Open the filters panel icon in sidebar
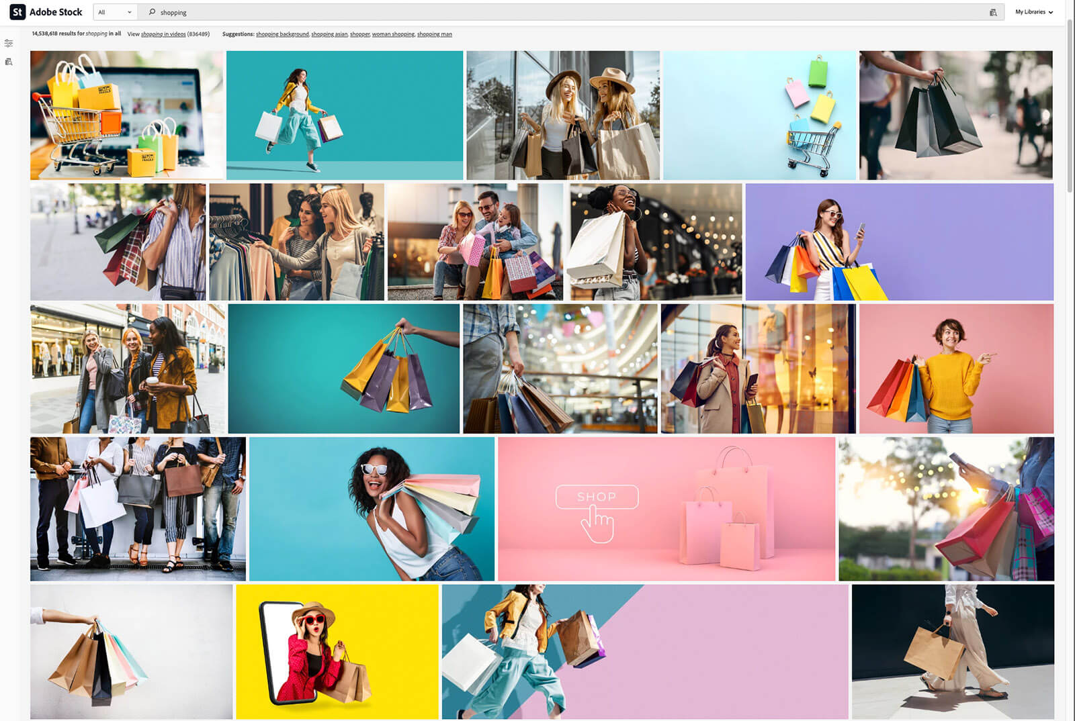The height and width of the screenshot is (721, 1075). point(9,43)
